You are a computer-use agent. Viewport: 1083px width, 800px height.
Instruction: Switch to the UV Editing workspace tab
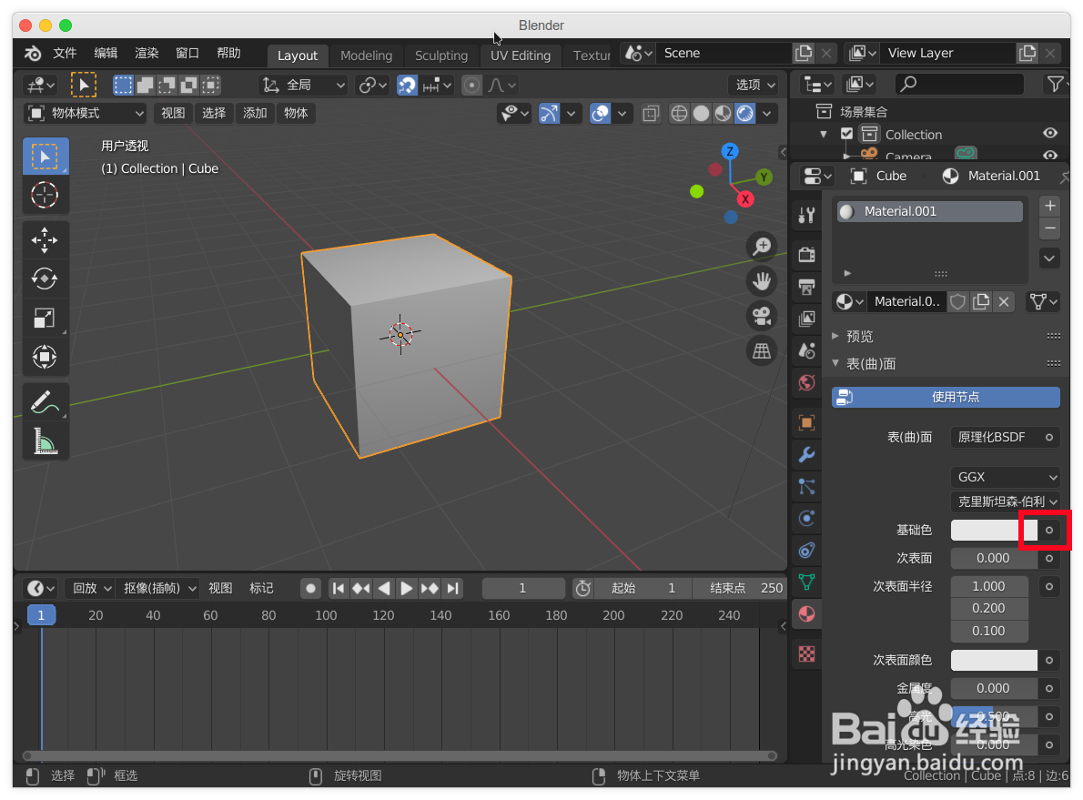520,56
